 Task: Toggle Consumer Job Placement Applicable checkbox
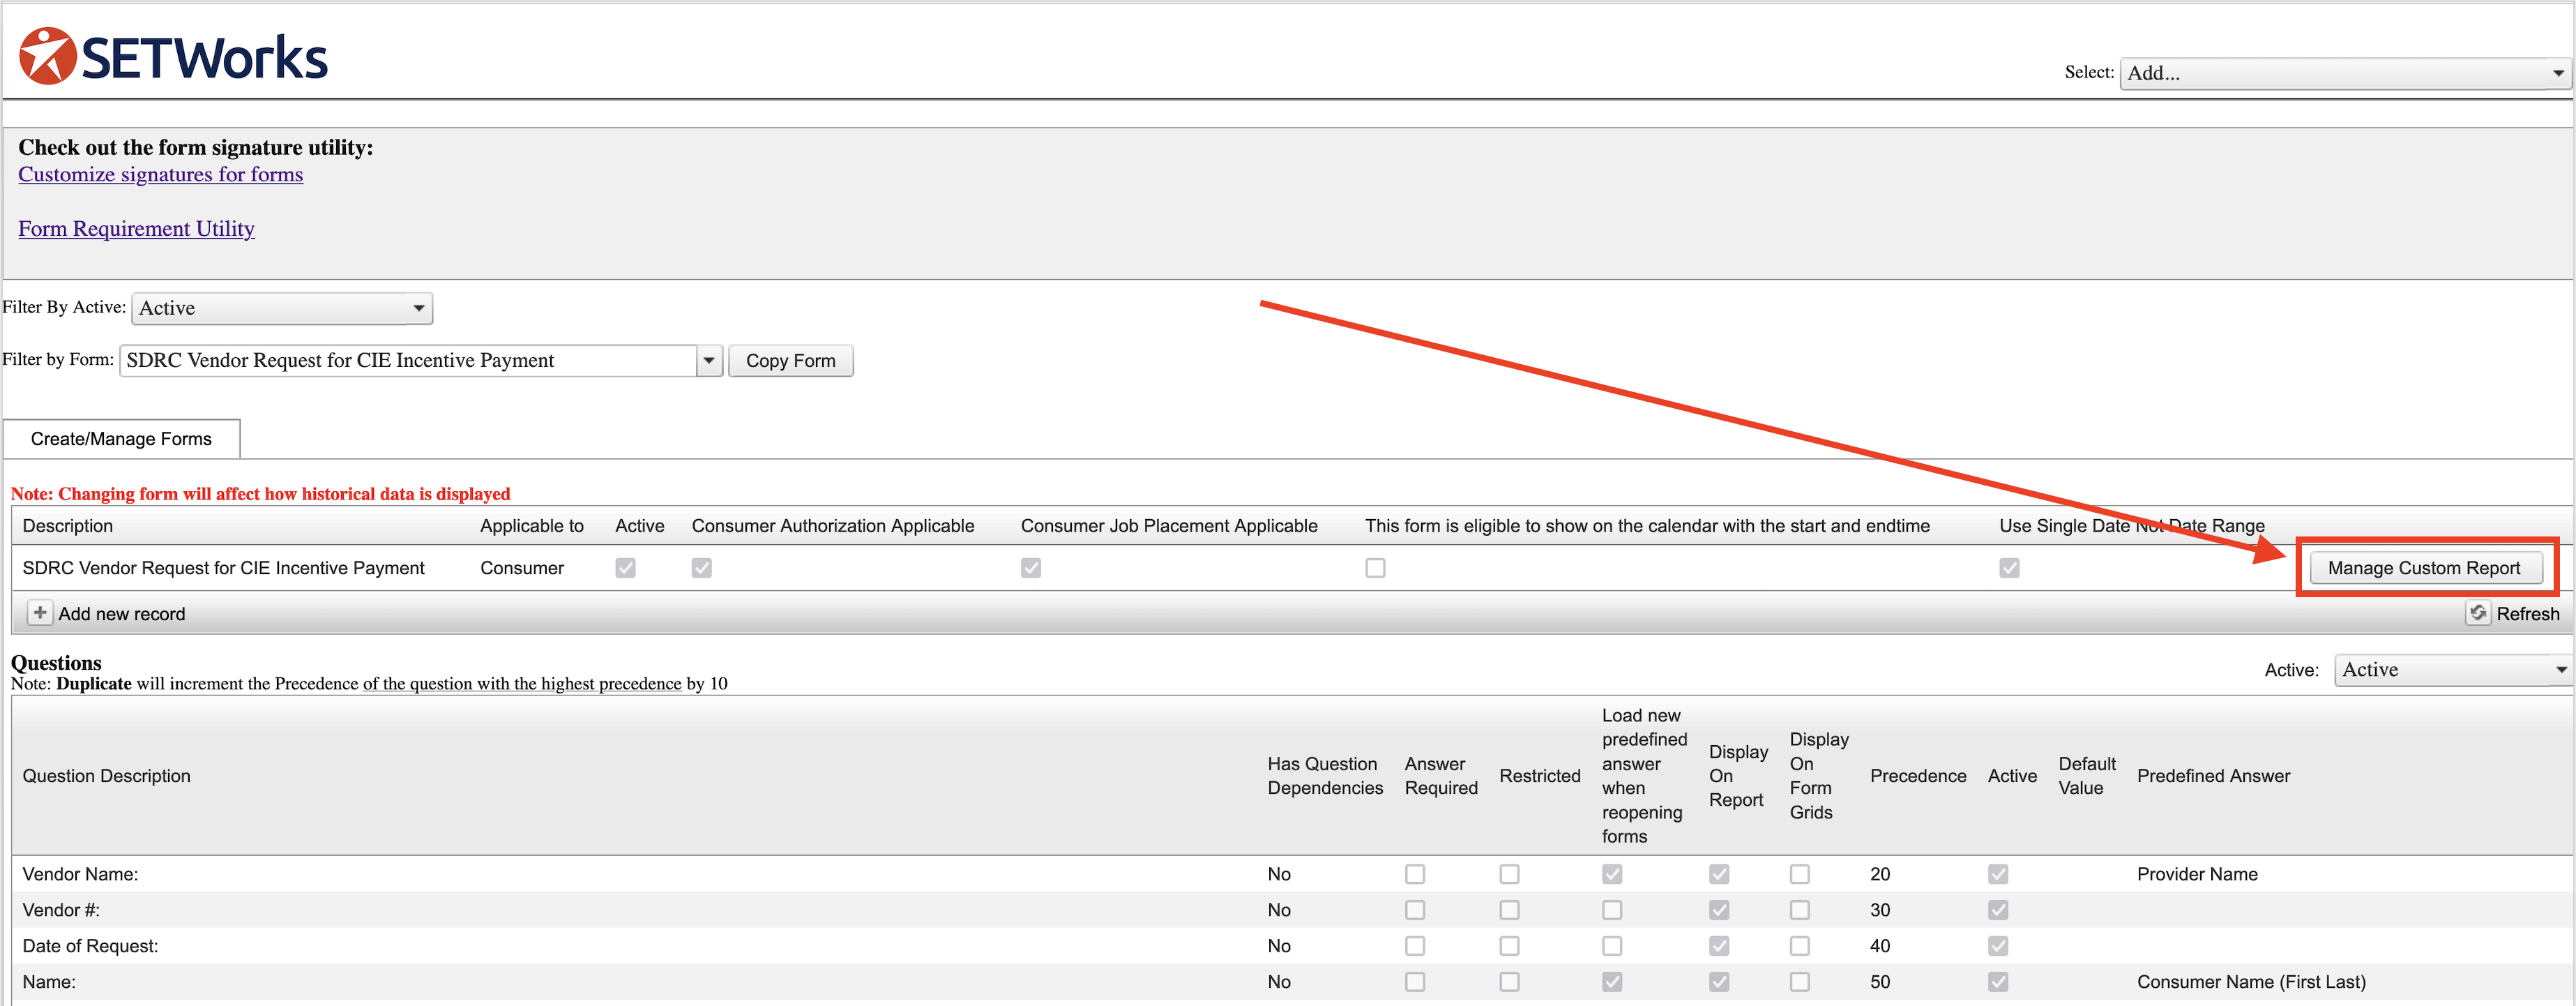click(1031, 568)
